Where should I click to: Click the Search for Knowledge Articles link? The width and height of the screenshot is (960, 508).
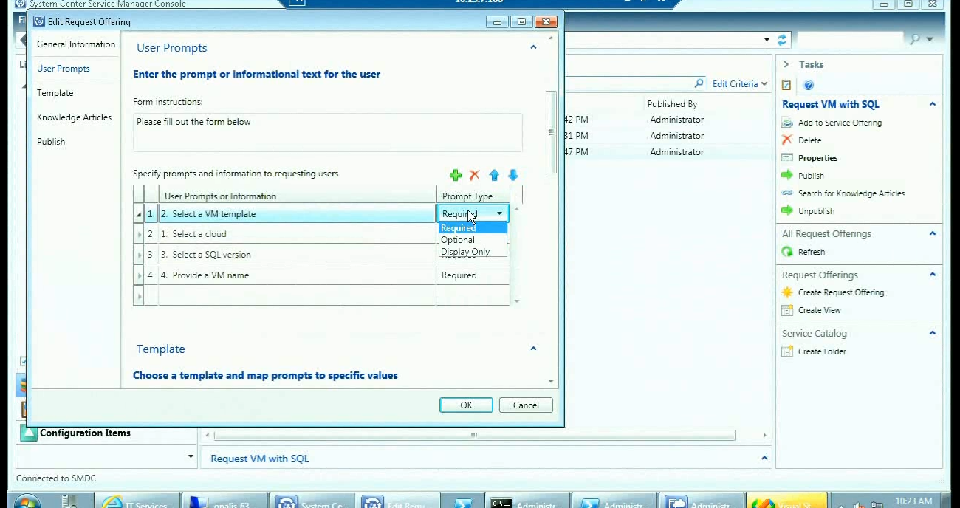[851, 193]
